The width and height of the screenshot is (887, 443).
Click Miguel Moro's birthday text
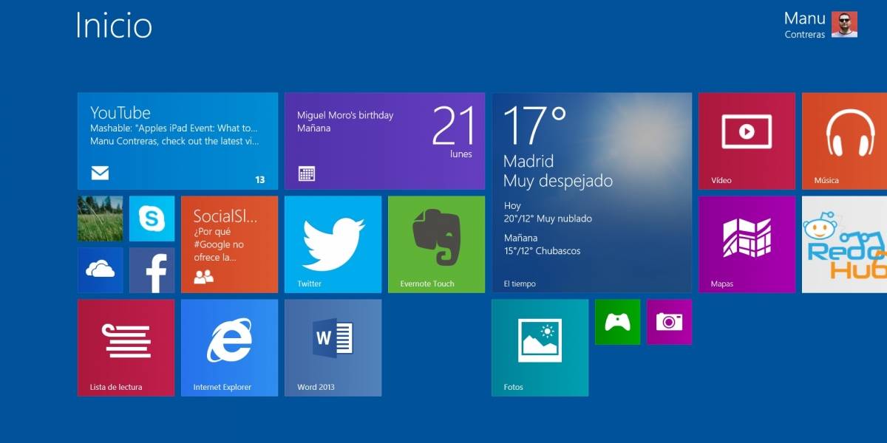coord(345,115)
